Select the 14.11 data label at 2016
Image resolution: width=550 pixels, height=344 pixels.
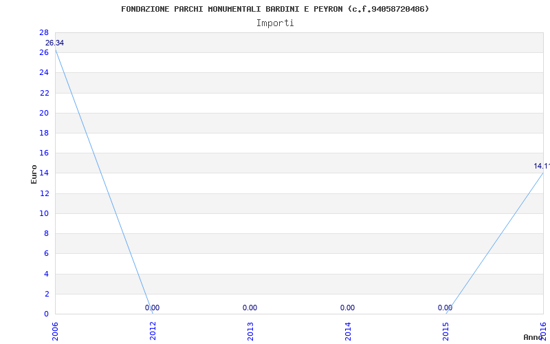click(542, 166)
